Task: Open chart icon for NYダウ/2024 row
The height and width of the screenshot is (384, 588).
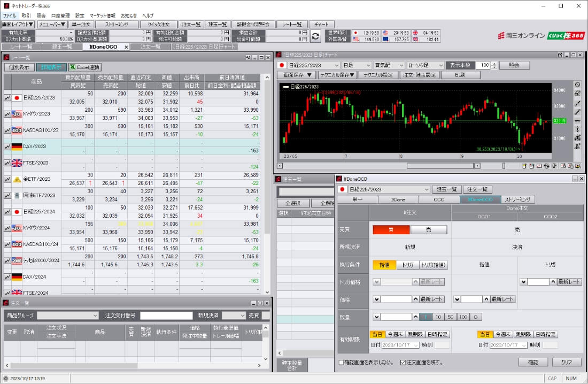Action: pos(7,228)
